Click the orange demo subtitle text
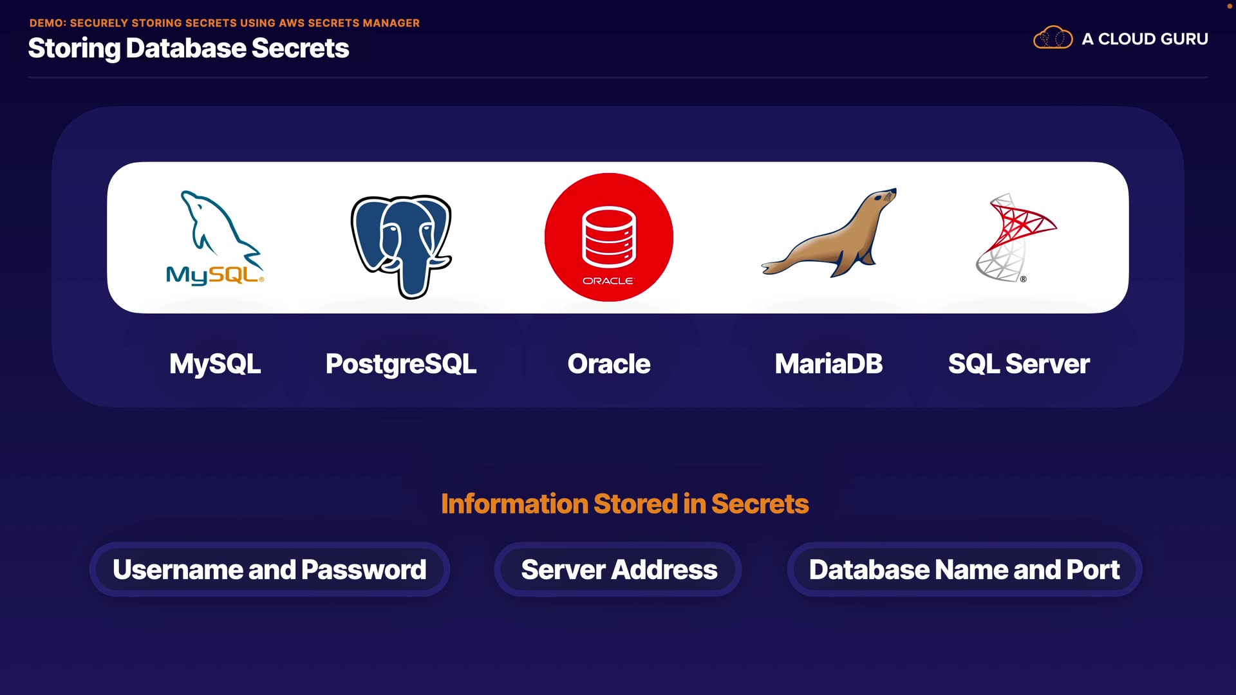This screenshot has height=695, width=1236. coord(224,23)
